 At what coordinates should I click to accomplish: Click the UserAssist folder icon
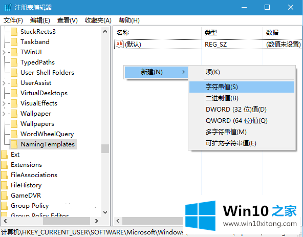14,83
